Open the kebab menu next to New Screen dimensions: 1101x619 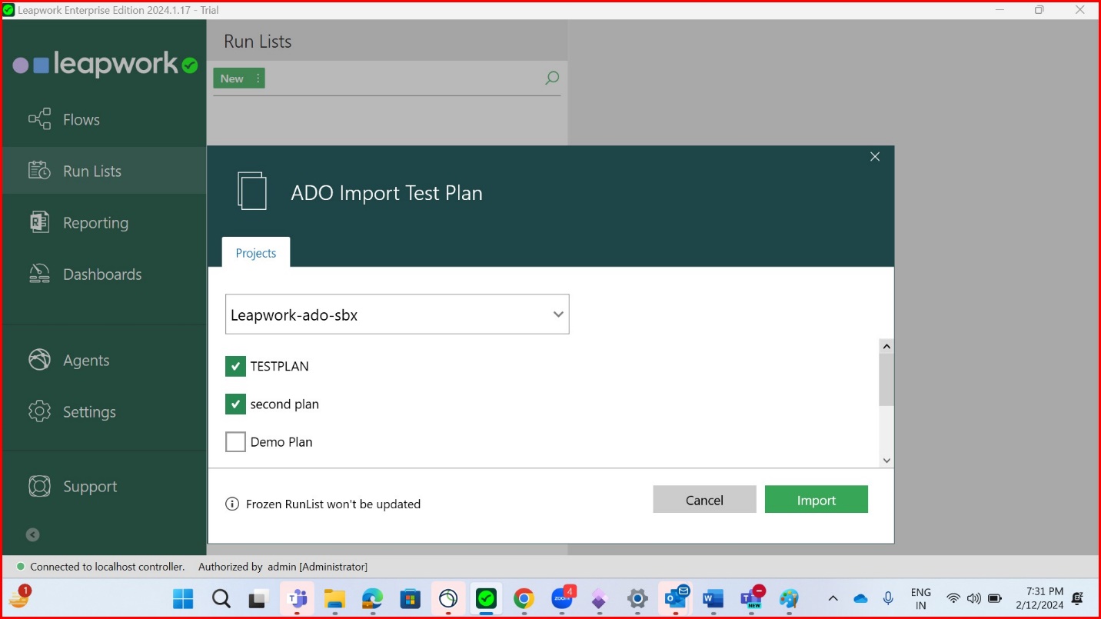click(x=258, y=78)
